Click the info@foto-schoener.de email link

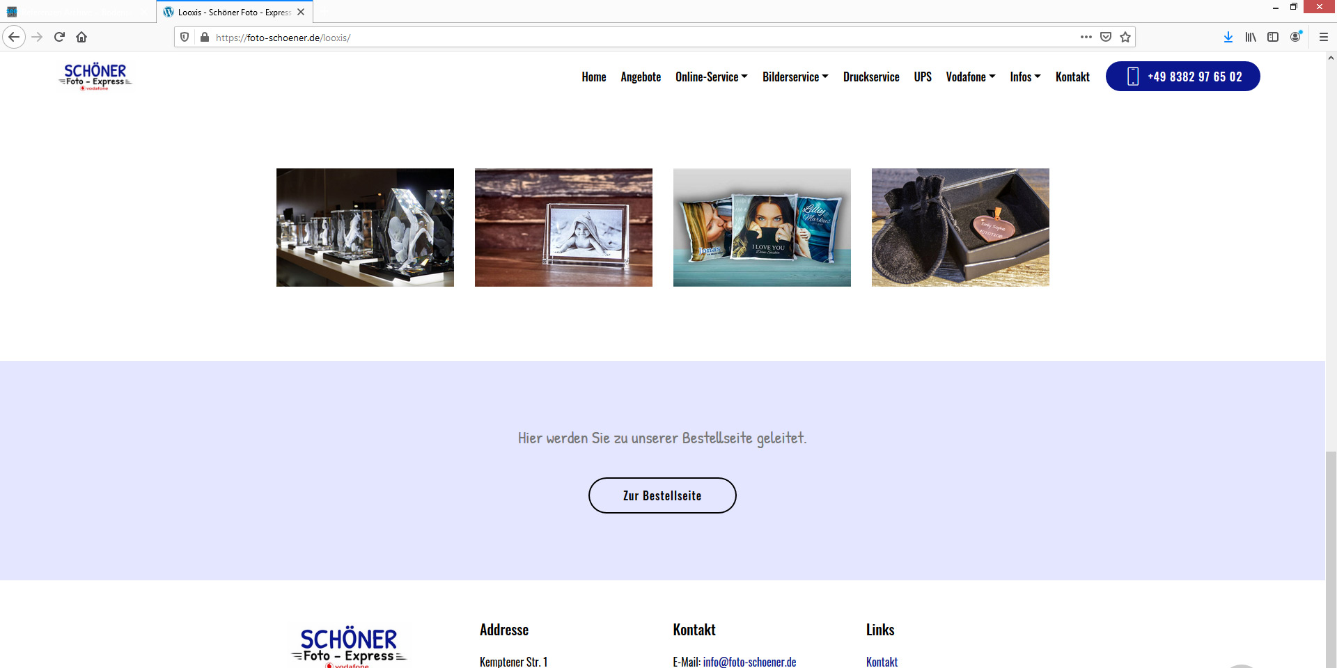pyautogui.click(x=749, y=662)
